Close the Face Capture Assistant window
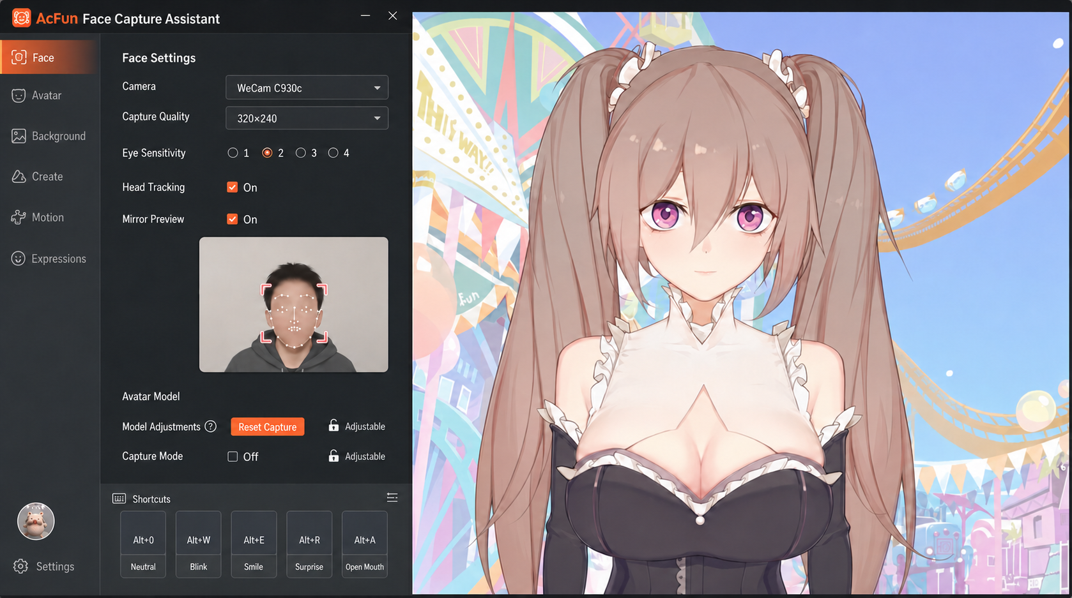The image size is (1072, 598). (393, 16)
